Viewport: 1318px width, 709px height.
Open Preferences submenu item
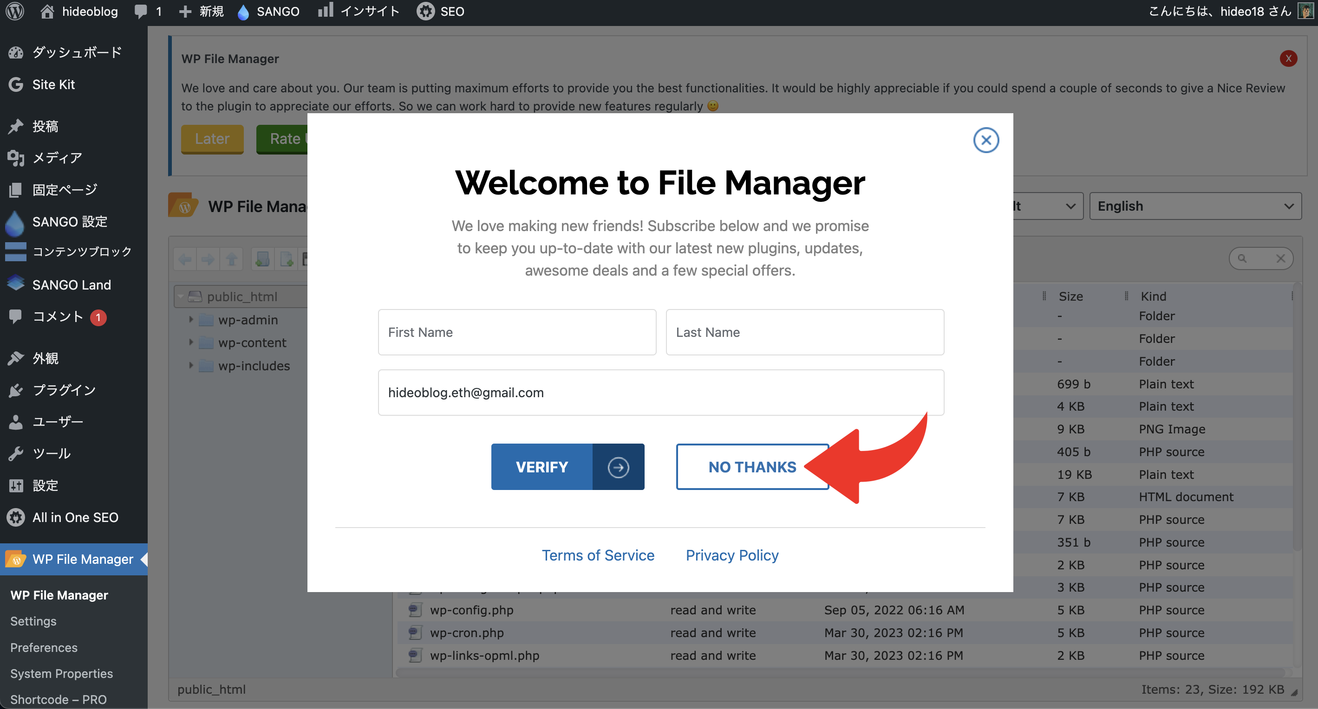(x=44, y=648)
